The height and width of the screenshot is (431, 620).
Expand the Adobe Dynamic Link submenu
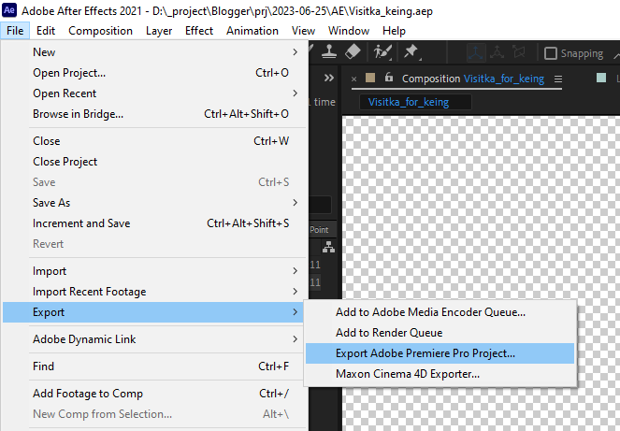coord(154,339)
